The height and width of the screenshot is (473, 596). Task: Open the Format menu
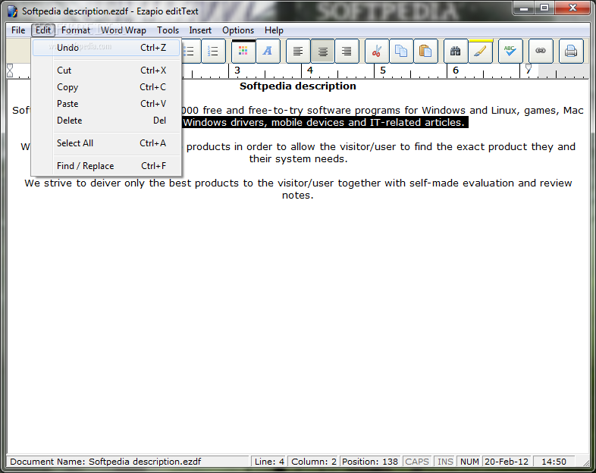point(76,30)
